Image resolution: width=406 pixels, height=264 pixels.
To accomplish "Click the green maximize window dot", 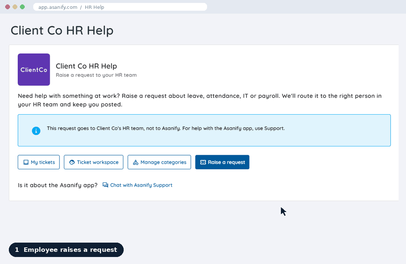I will (23, 7).
